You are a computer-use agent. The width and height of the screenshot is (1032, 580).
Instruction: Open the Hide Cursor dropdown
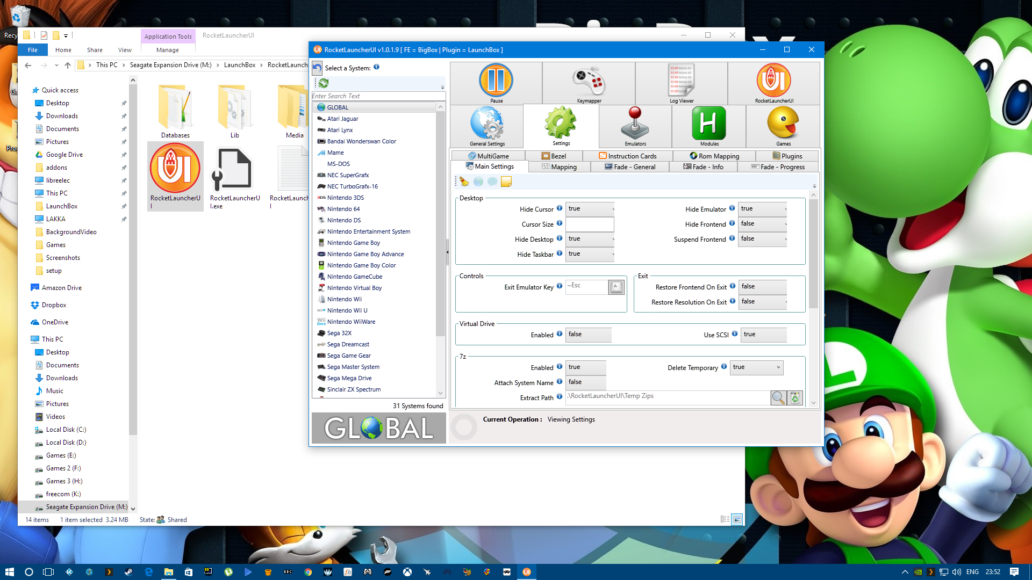tap(590, 209)
